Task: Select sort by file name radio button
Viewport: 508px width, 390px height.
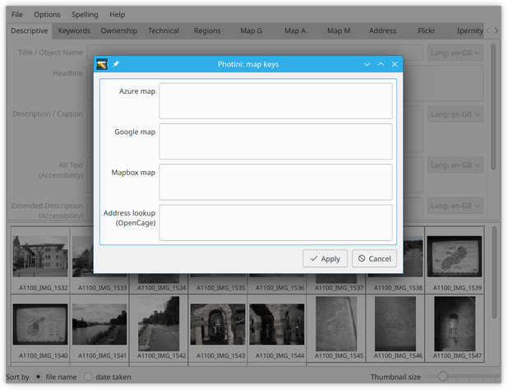Action: pyautogui.click(x=39, y=377)
